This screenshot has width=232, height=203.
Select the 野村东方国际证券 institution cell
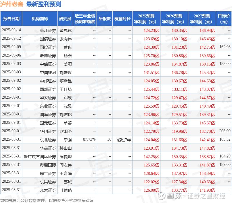pyautogui.click(x=40, y=157)
